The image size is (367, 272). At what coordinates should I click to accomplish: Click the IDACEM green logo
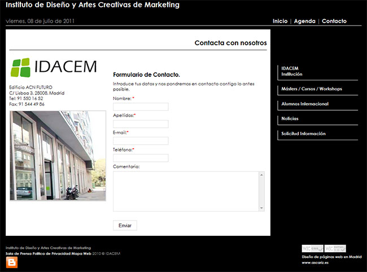coord(54,67)
